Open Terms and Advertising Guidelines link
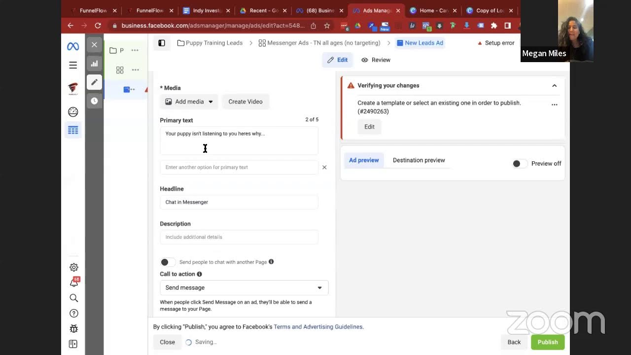 click(318, 327)
